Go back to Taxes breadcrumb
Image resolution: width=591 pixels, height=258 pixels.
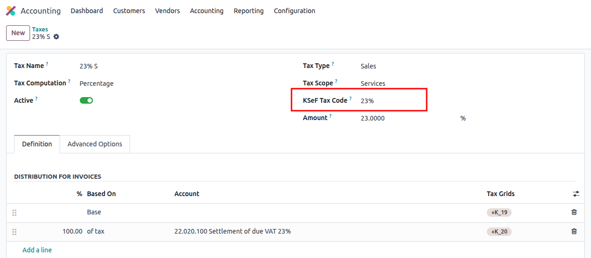[x=40, y=29]
